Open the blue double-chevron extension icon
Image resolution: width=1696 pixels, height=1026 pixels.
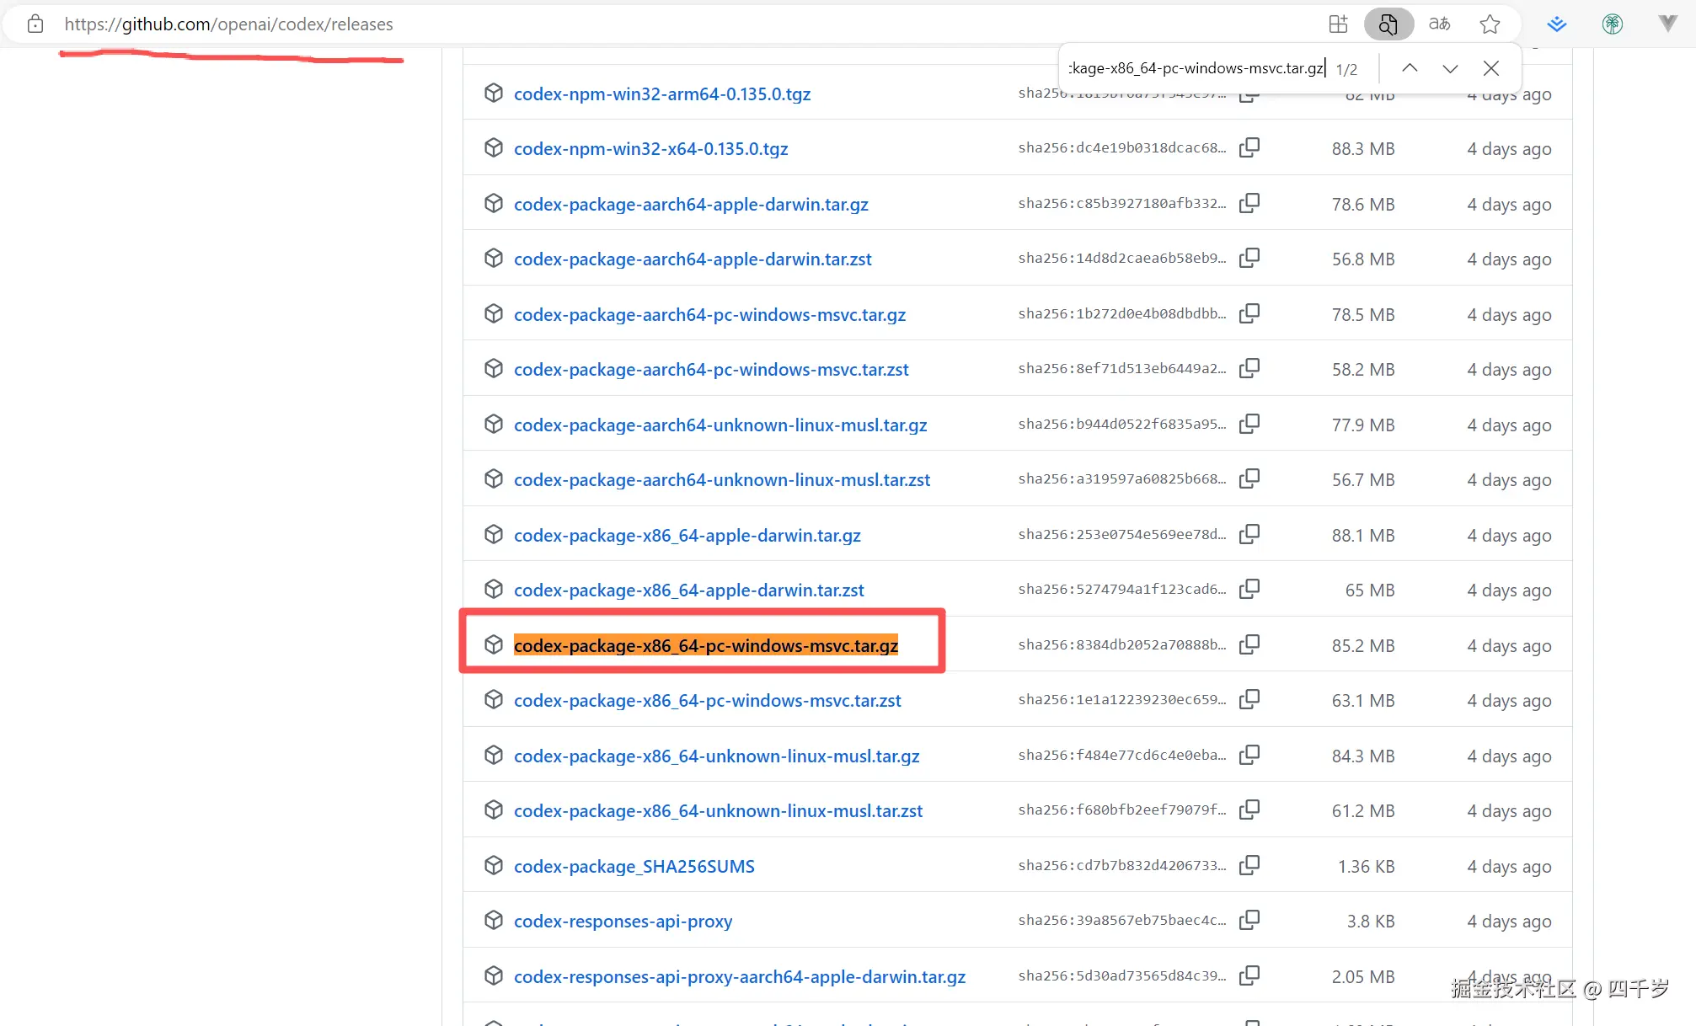point(1557,24)
